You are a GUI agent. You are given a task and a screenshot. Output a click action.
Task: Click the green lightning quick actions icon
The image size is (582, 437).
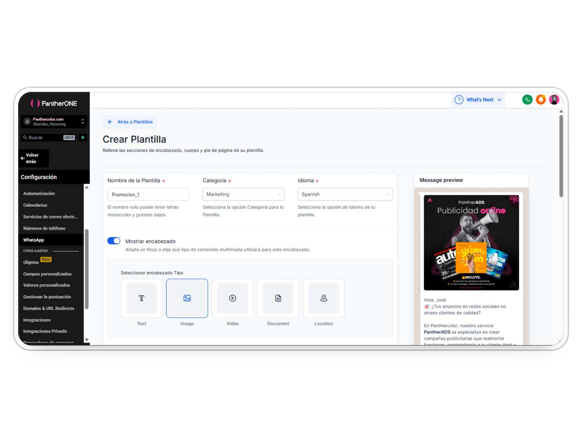coord(83,137)
